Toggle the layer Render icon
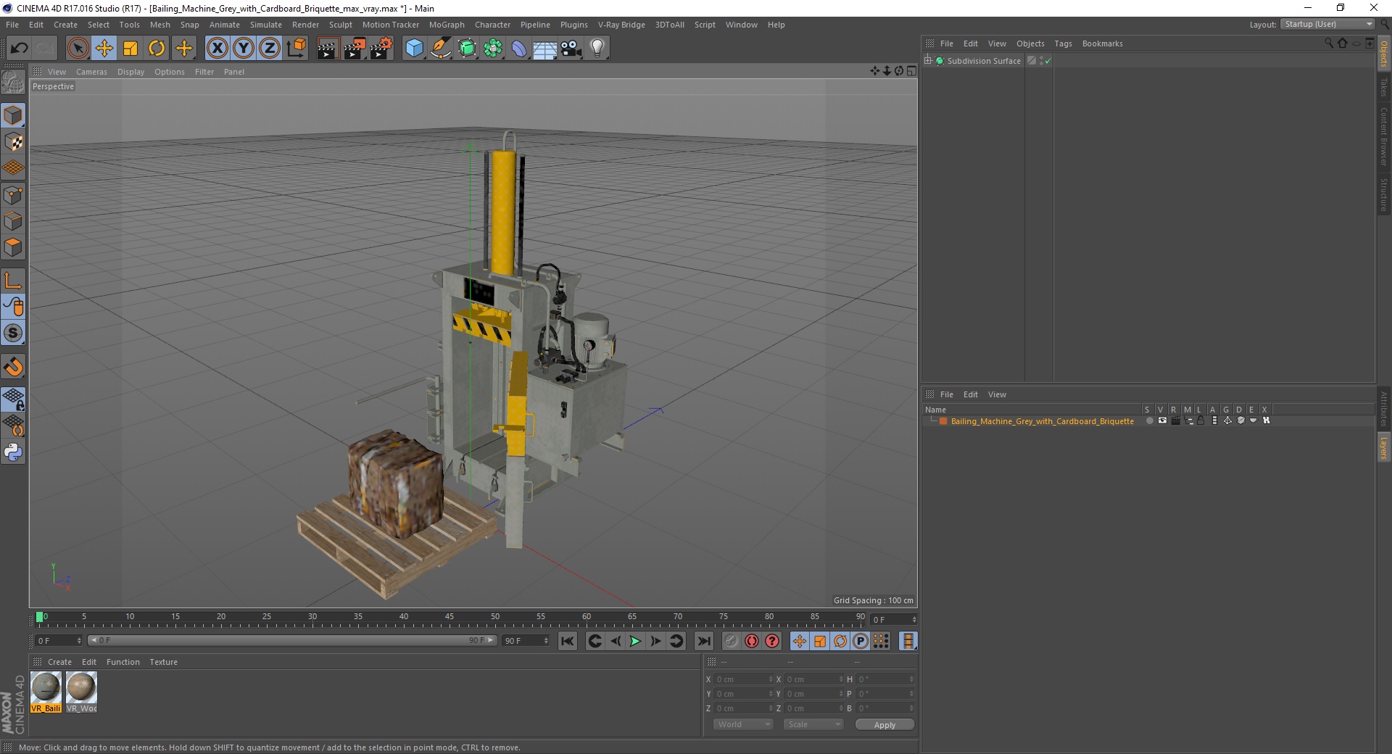Screen dimensions: 1392x754 click(1175, 420)
